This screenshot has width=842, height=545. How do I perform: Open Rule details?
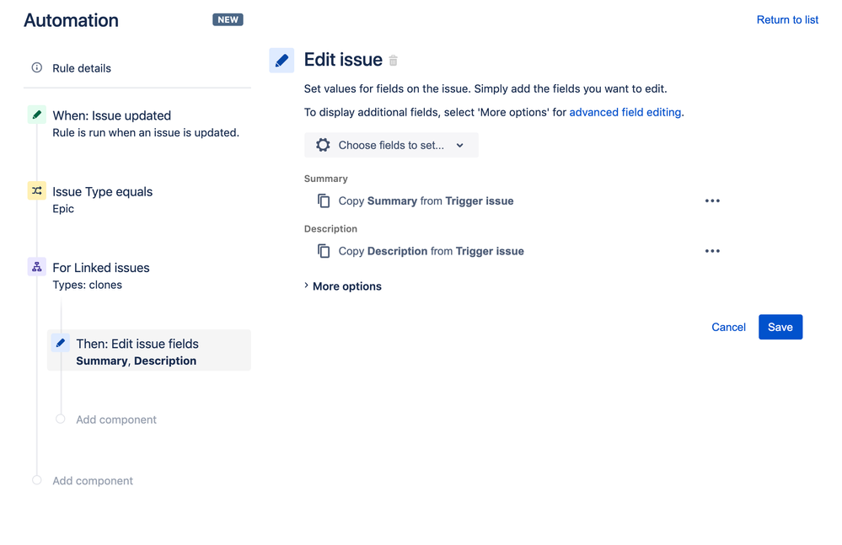pos(82,68)
